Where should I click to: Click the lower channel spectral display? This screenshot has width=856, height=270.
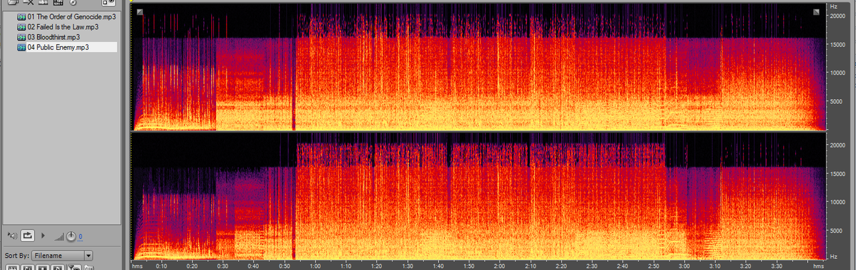click(x=479, y=196)
